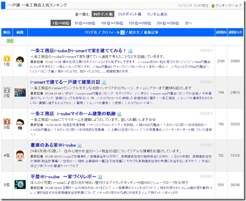
Task: Open blog 一条工務店 i-cubeマイホーム建築の軌跡
Action: coord(73,113)
